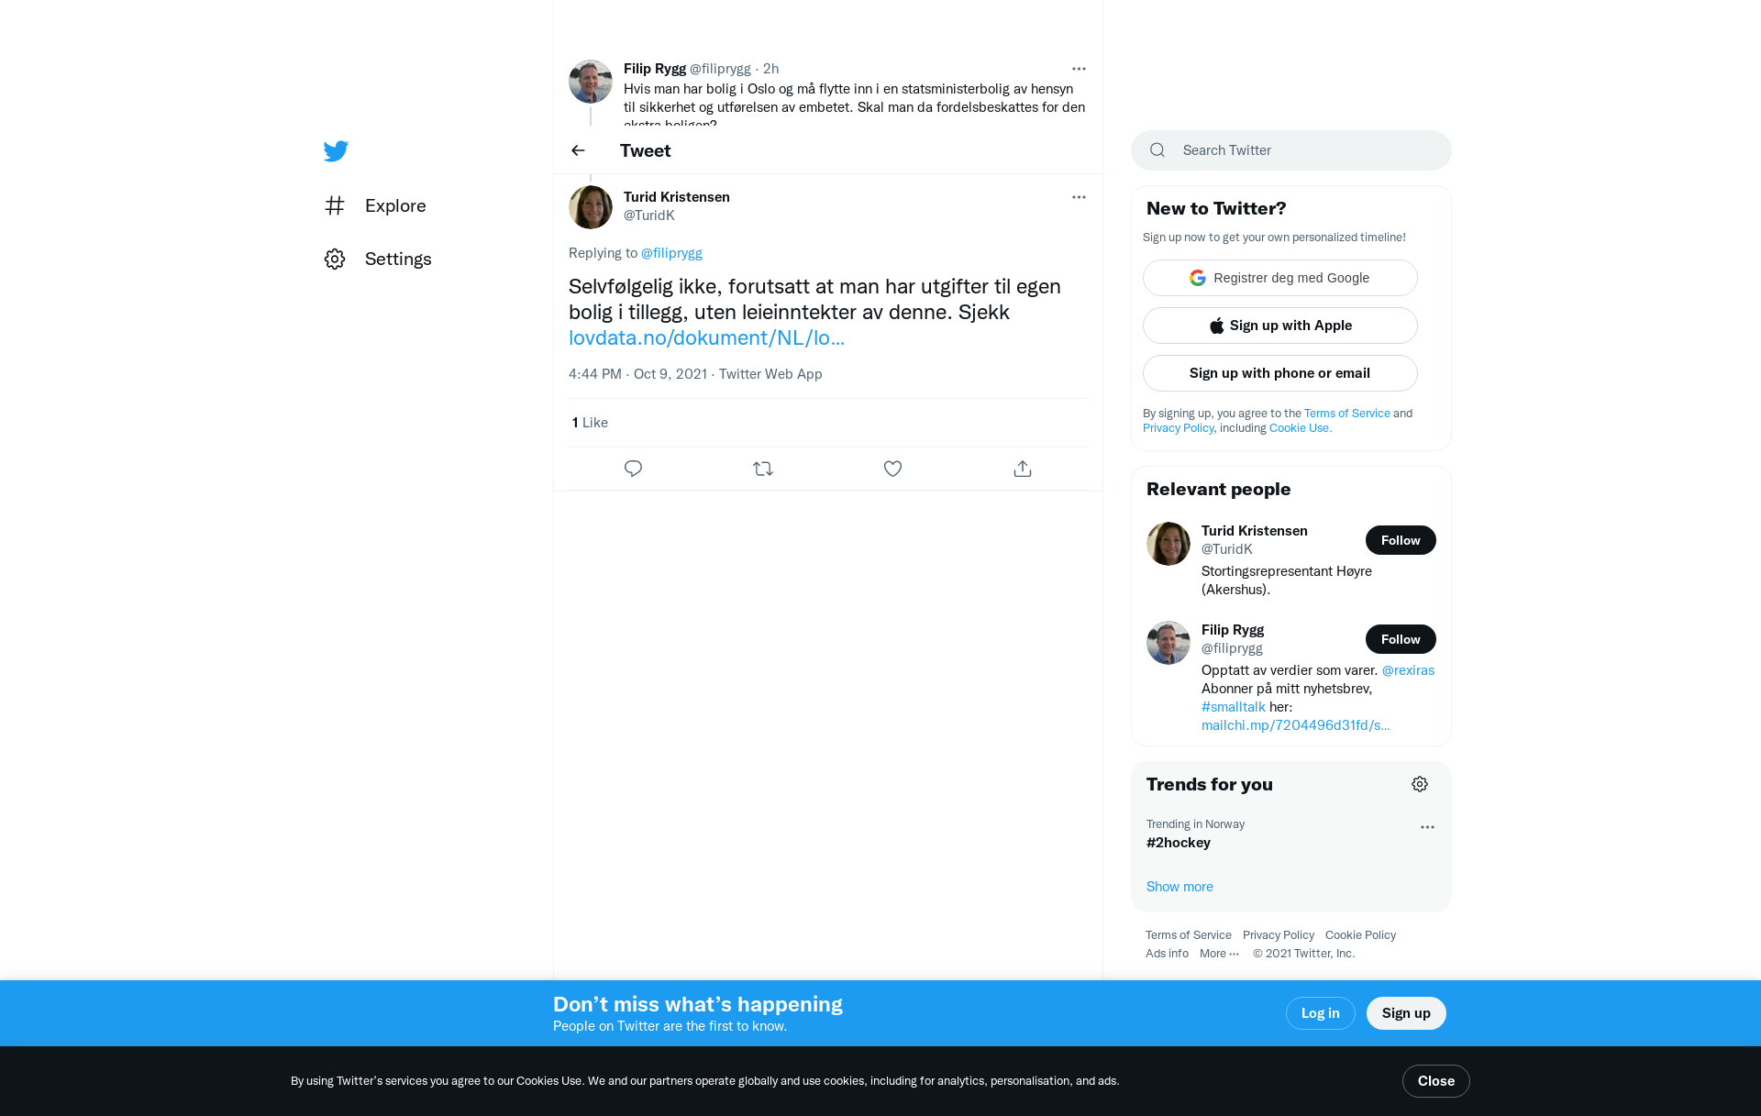Image resolution: width=1761 pixels, height=1116 pixels.
Task: Open options for #2hockey trend
Action: (1427, 827)
